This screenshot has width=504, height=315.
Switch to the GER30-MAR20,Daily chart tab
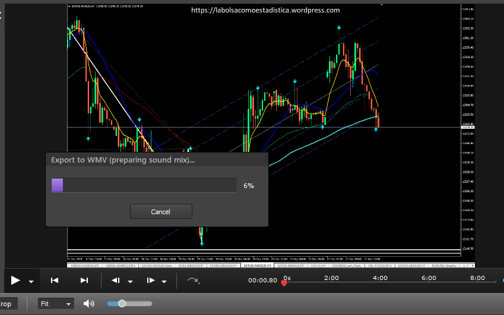pos(157,266)
